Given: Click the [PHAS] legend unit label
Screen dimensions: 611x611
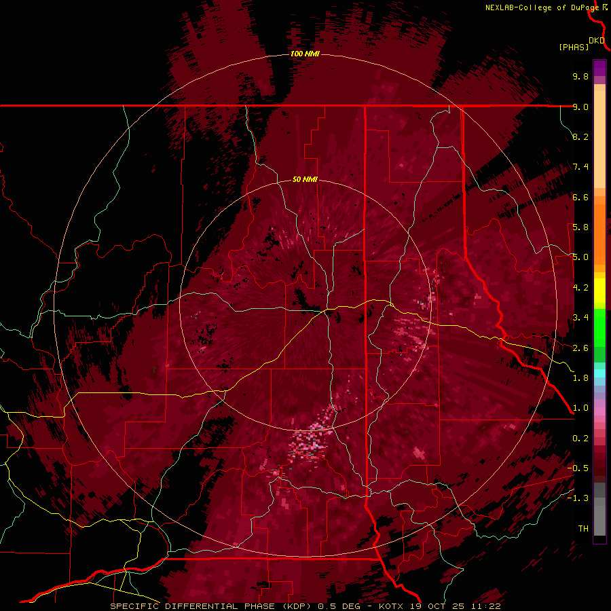Looking at the screenshot, I should click(x=574, y=47).
